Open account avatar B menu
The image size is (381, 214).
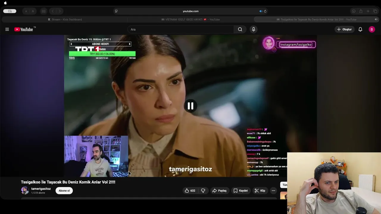tap(372, 29)
